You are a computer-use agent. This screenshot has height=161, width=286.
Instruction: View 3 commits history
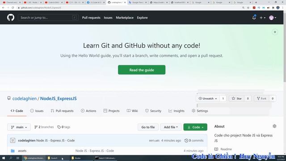[x=194, y=140]
